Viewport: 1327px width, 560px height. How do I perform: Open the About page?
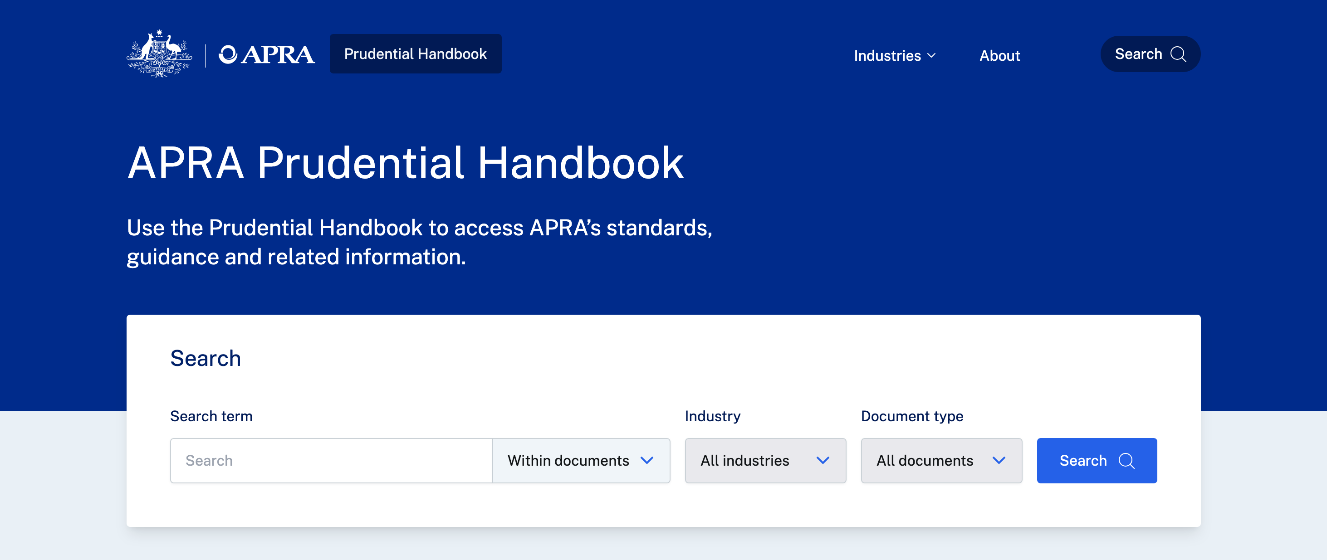coord(999,55)
